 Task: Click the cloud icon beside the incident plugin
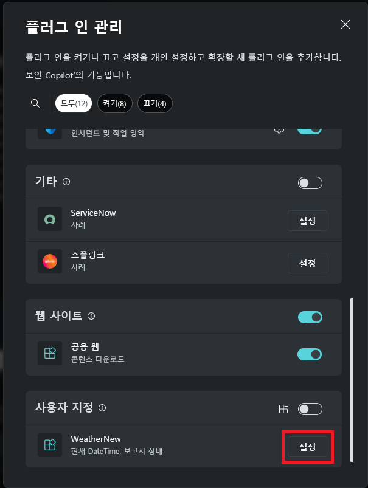coord(279,129)
